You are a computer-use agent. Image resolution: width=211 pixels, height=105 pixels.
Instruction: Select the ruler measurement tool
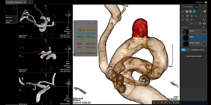(x=183, y=20)
